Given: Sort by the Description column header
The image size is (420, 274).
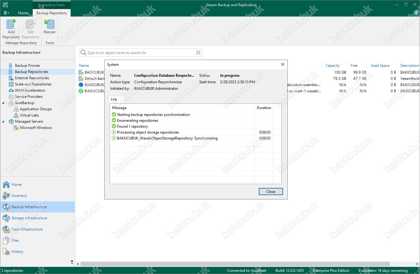Looking at the screenshot, I should point(410,66).
